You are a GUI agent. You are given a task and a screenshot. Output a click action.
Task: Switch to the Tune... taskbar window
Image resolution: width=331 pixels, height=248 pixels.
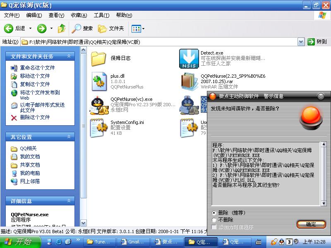[99, 242]
